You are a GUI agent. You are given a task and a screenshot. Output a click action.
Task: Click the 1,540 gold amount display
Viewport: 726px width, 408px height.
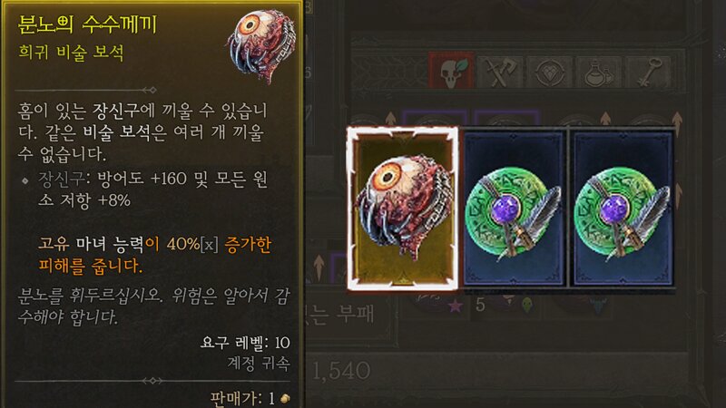coord(341,371)
